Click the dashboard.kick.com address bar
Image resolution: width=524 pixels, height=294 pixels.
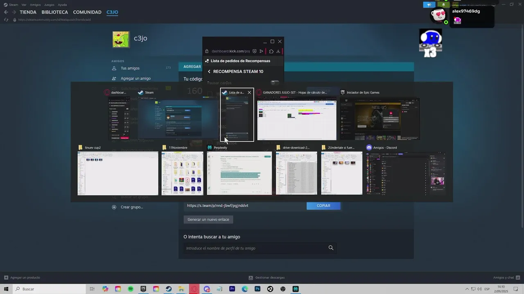pyautogui.click(x=230, y=51)
